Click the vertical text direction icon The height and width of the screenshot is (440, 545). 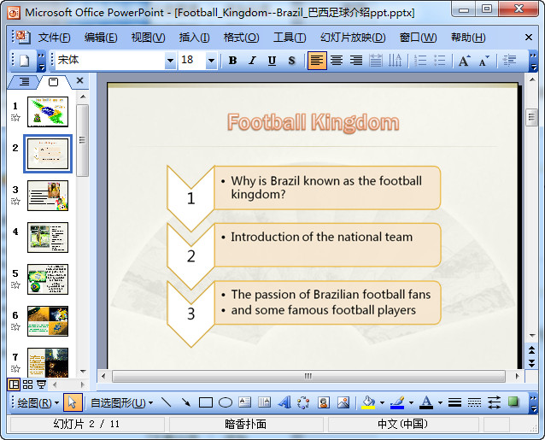(x=395, y=61)
